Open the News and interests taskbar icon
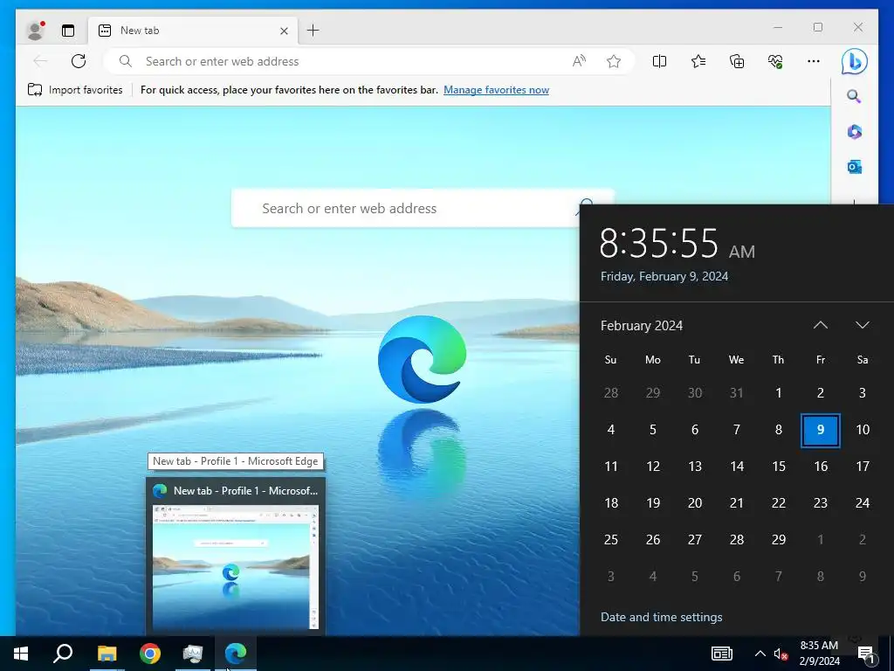Image resolution: width=894 pixels, height=671 pixels. click(x=722, y=654)
